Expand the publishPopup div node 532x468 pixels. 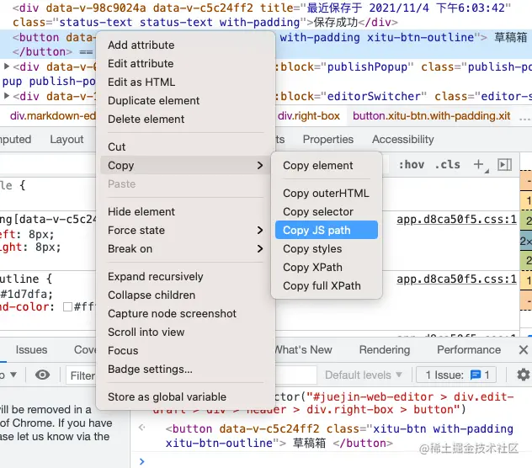(7, 66)
